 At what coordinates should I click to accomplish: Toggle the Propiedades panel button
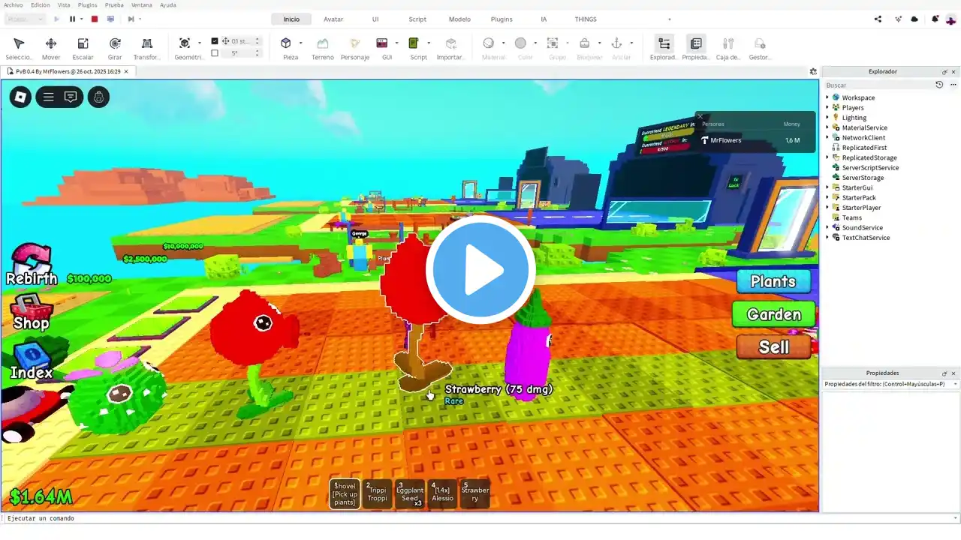point(696,48)
